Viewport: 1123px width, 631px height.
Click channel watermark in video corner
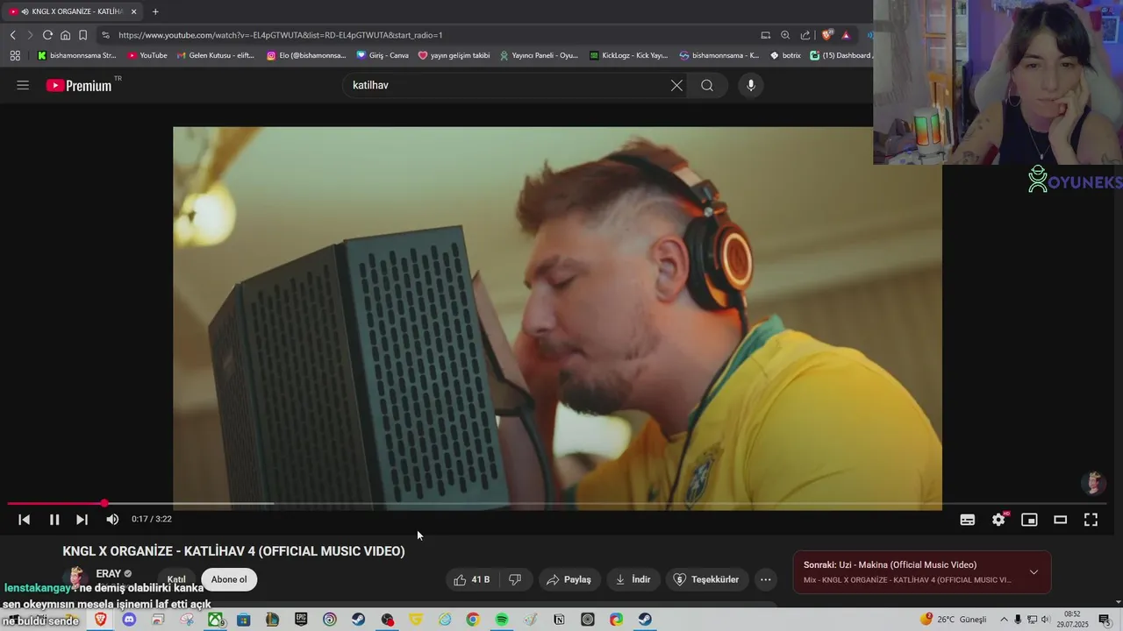click(x=1093, y=483)
